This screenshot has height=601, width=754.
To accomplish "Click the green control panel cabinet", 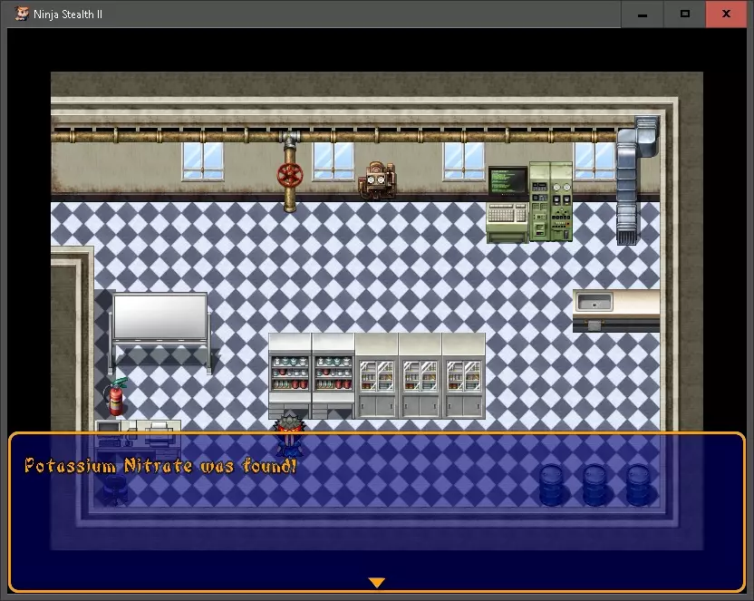I will coord(551,201).
